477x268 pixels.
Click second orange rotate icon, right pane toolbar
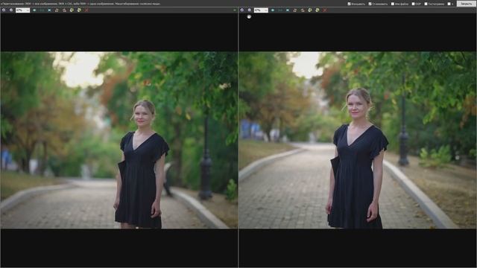[303, 10]
